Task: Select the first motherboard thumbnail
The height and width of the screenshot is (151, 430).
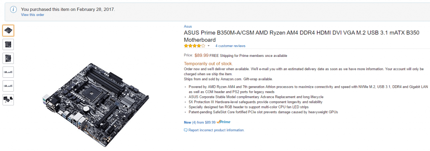Action: (8, 30)
